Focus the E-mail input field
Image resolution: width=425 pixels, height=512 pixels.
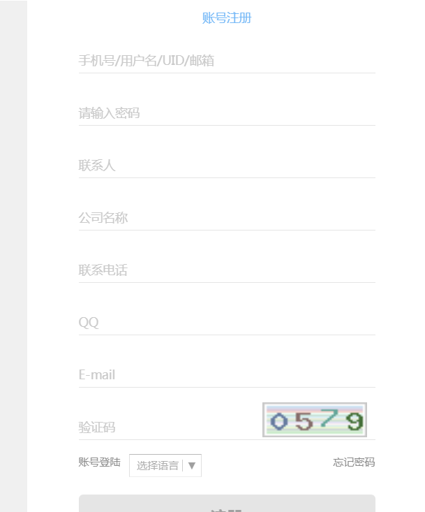[x=227, y=375]
